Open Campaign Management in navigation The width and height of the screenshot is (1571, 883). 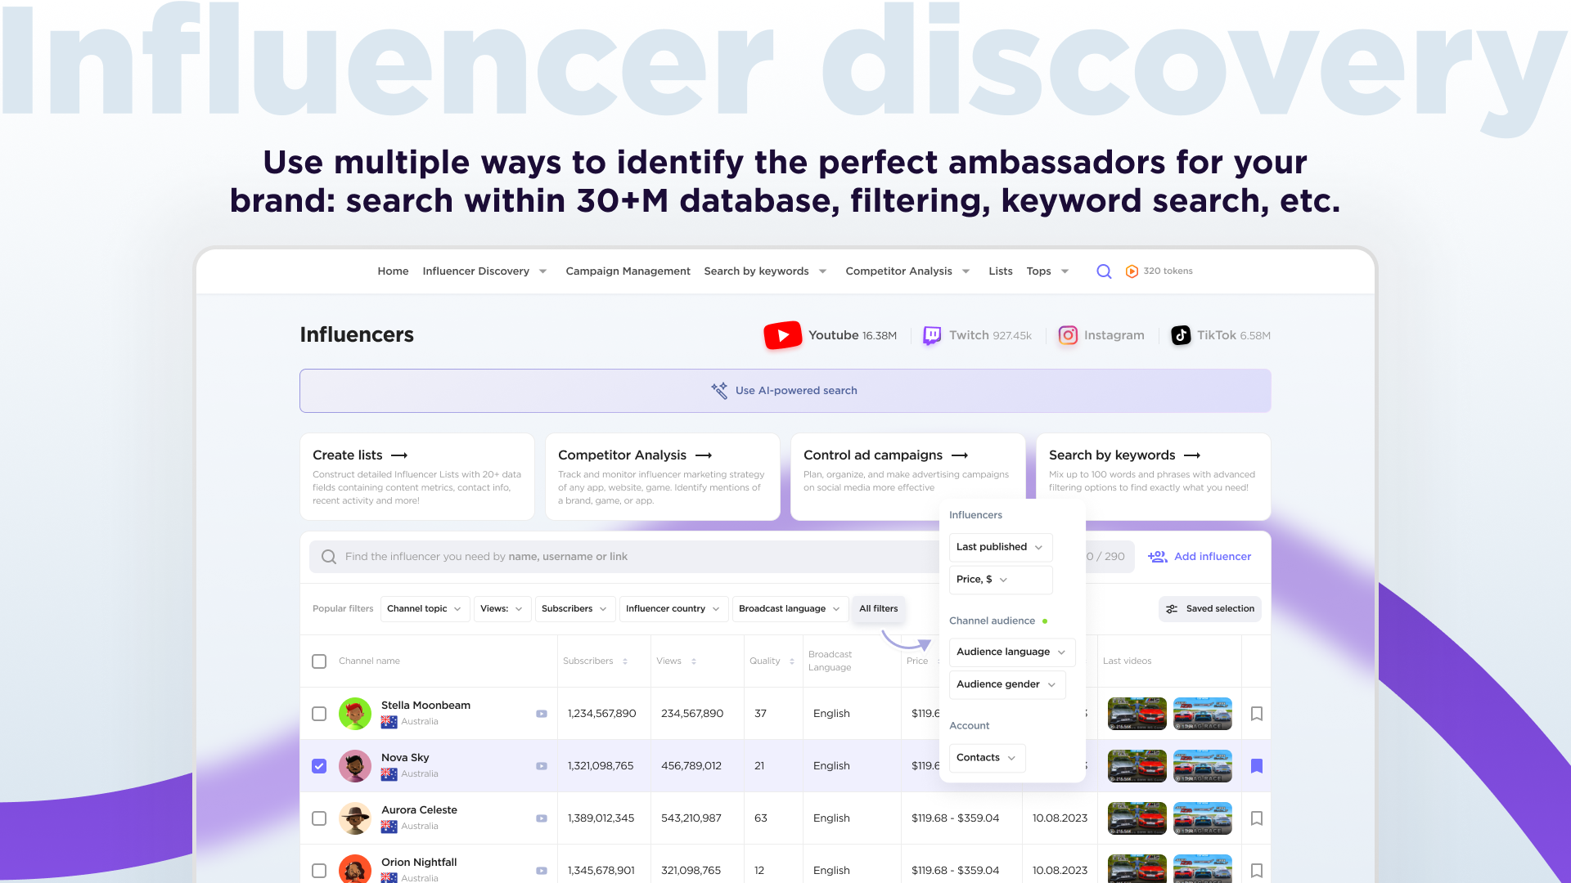(628, 271)
